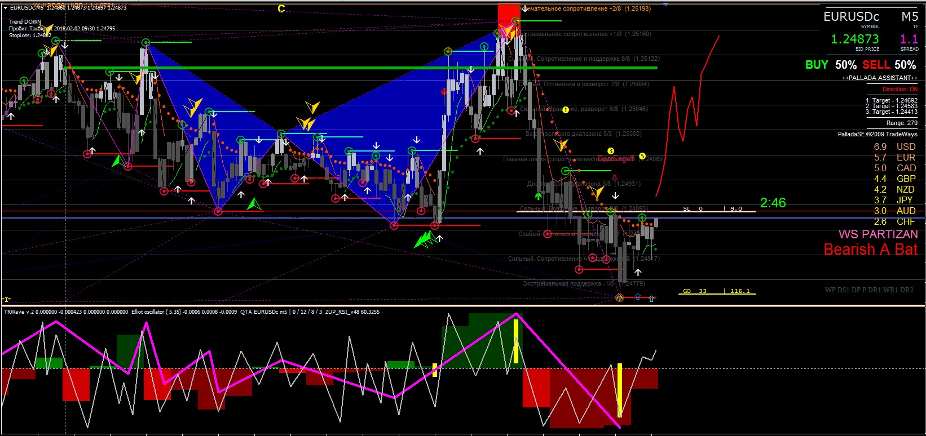Select "3. Target - 1.24413" line
The height and width of the screenshot is (436, 926).
pos(892,112)
